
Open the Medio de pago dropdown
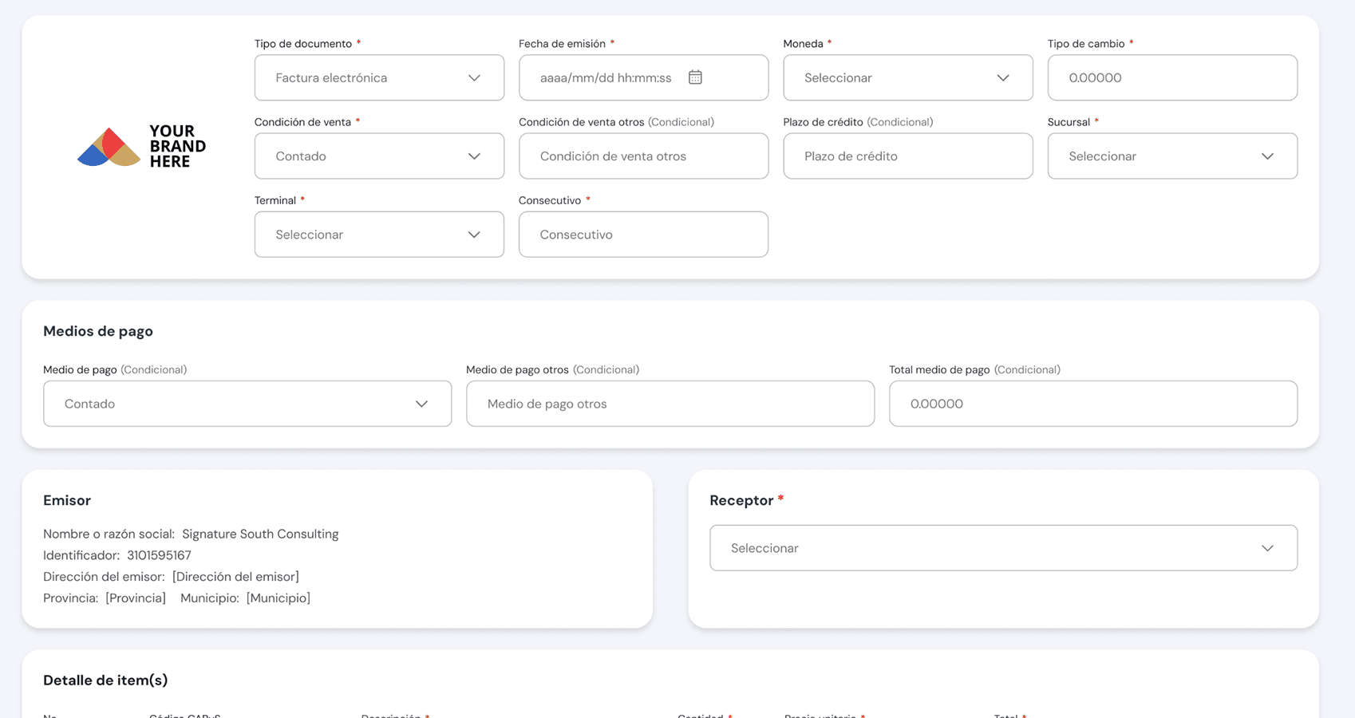point(247,404)
